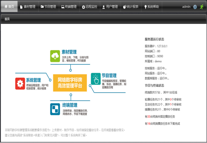The image size is (207, 143).
Task: Open the 统计报表 navbar menu
Action: point(131,7)
